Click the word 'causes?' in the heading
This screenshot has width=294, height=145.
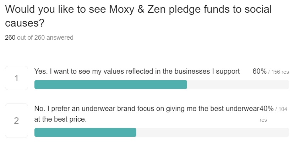(x=24, y=23)
